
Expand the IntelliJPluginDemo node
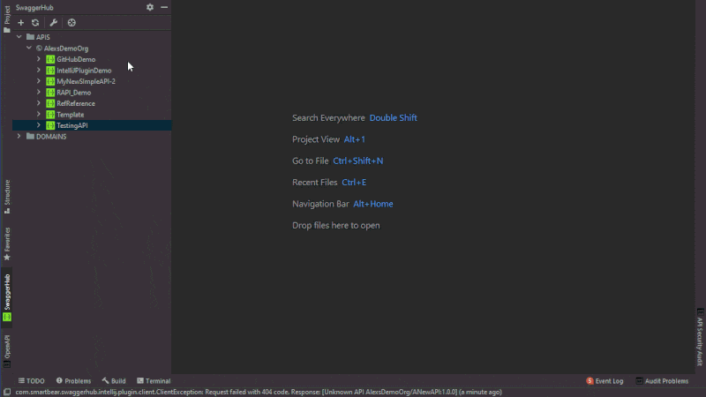click(x=39, y=71)
